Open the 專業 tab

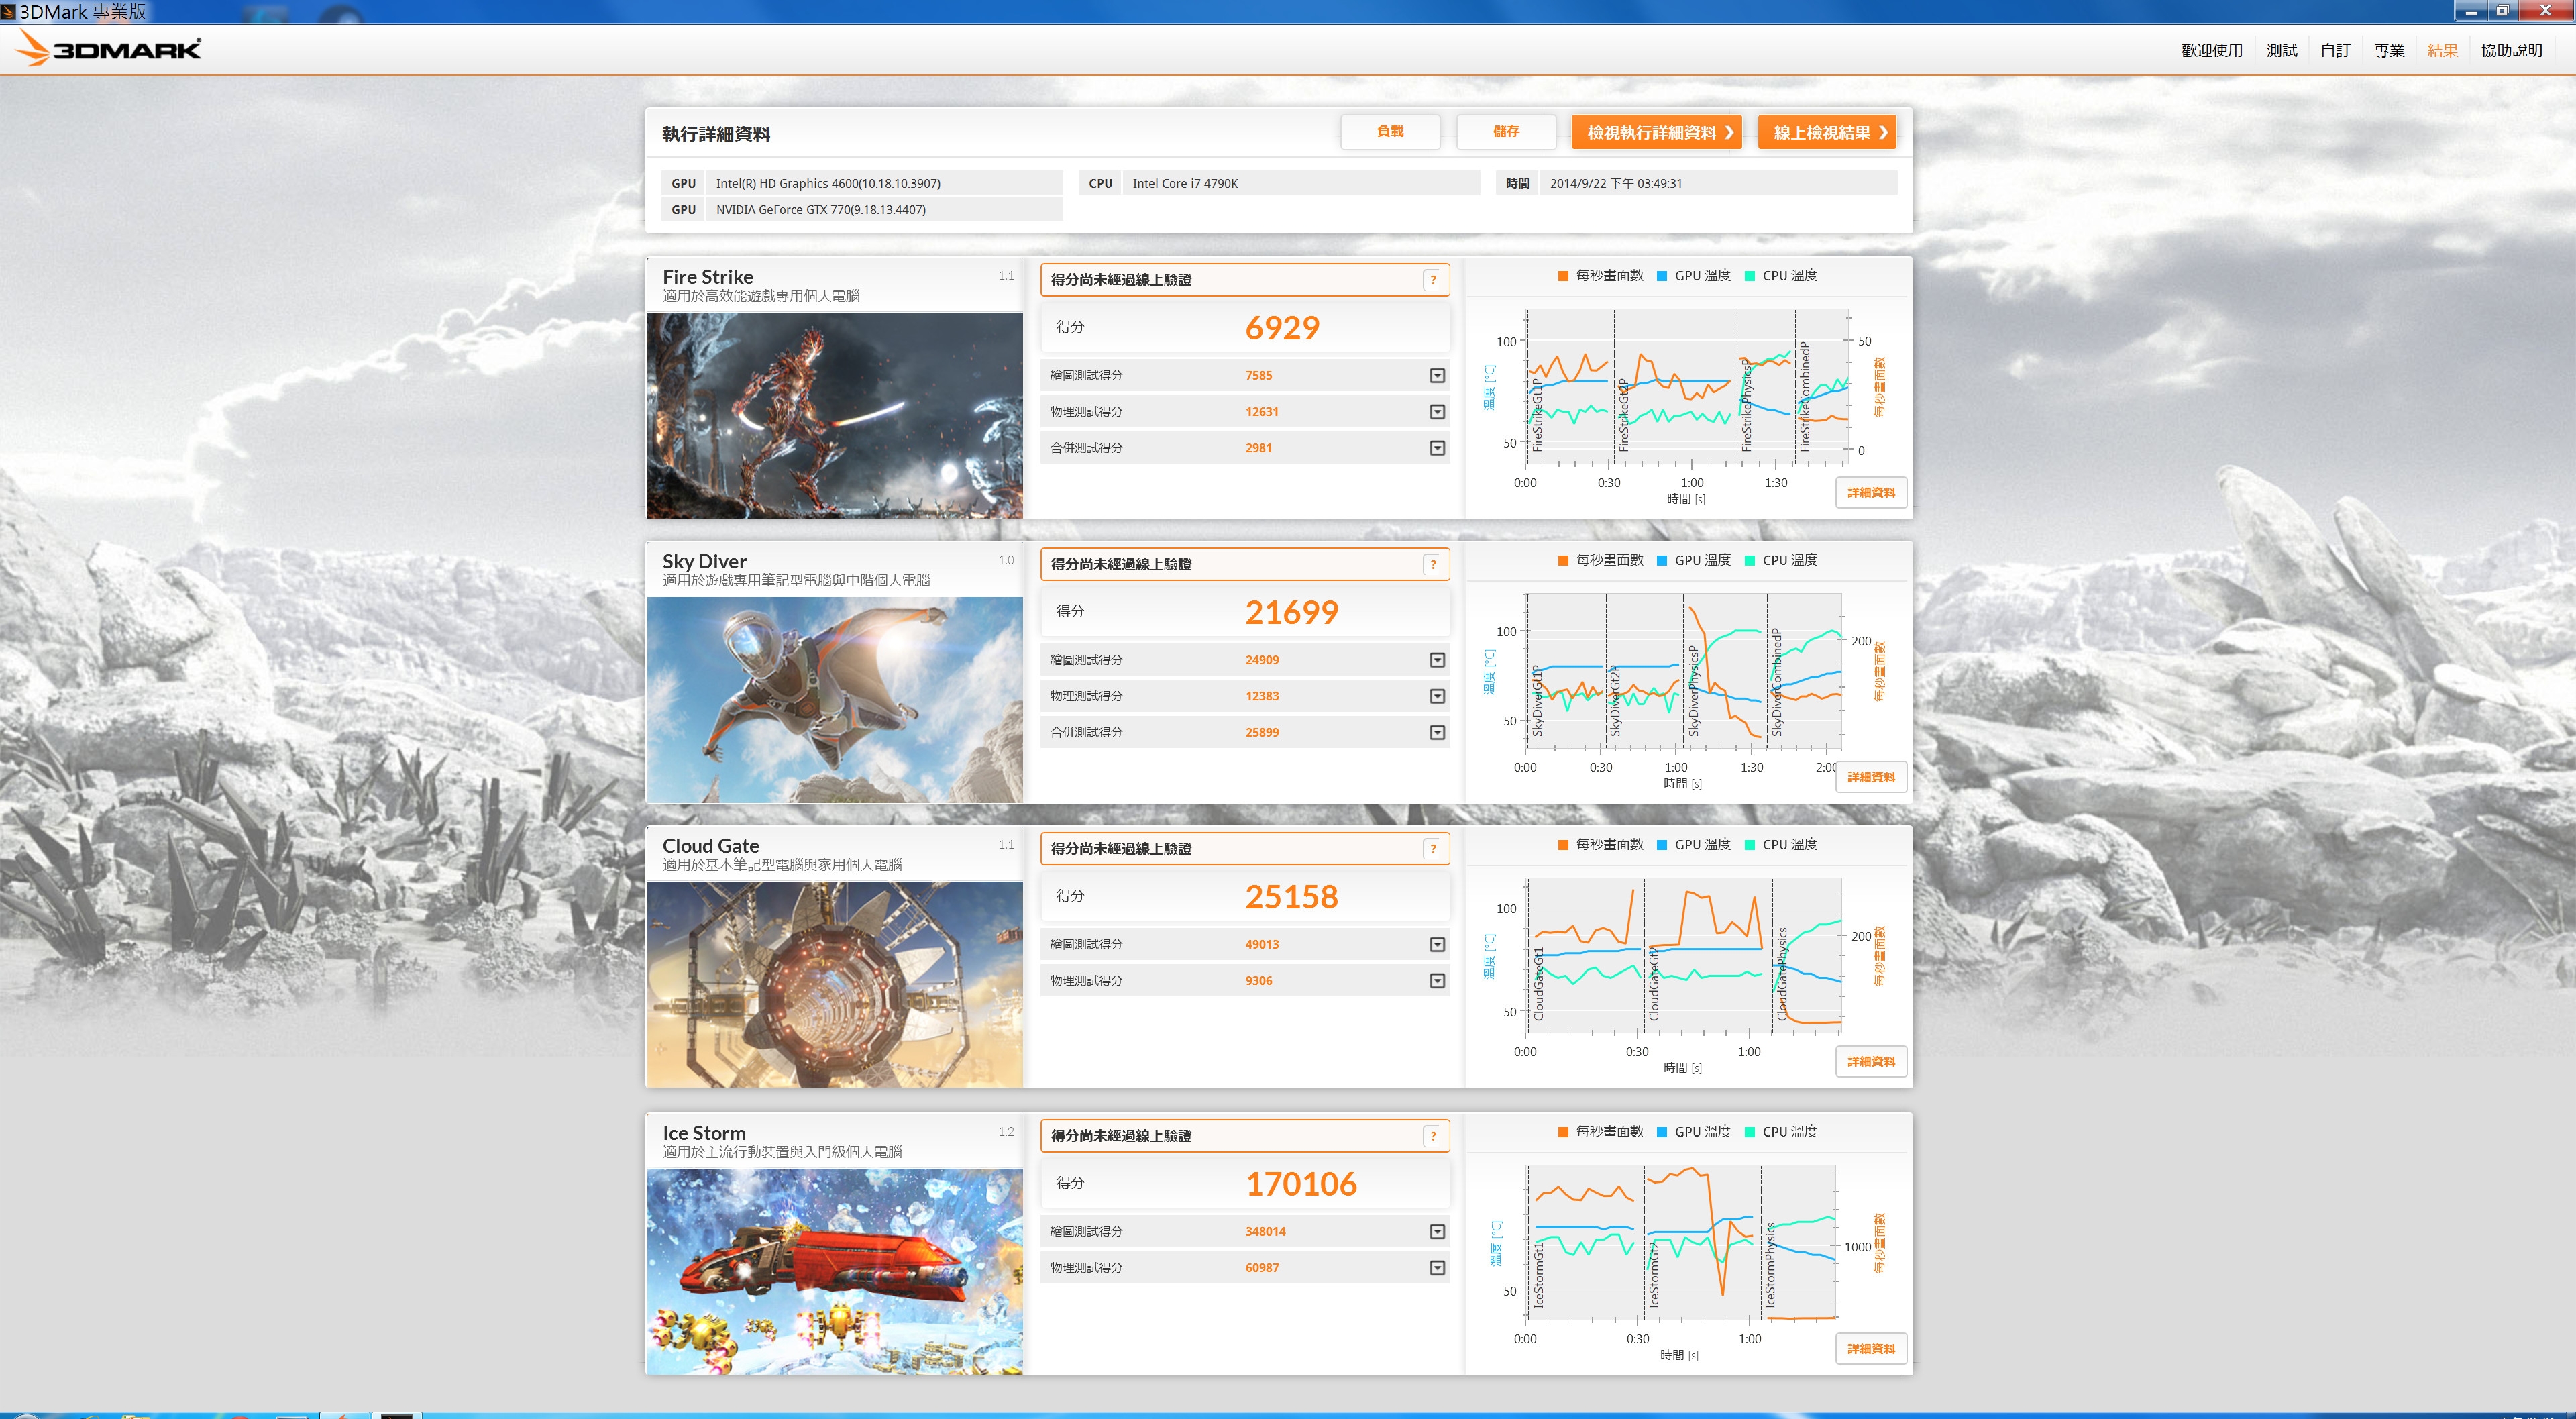(x=2389, y=50)
